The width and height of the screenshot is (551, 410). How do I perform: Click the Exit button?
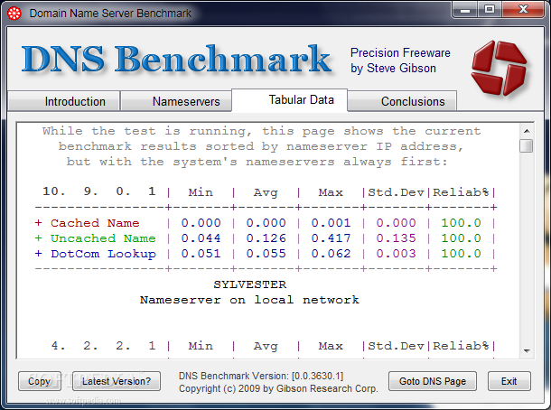[509, 381]
